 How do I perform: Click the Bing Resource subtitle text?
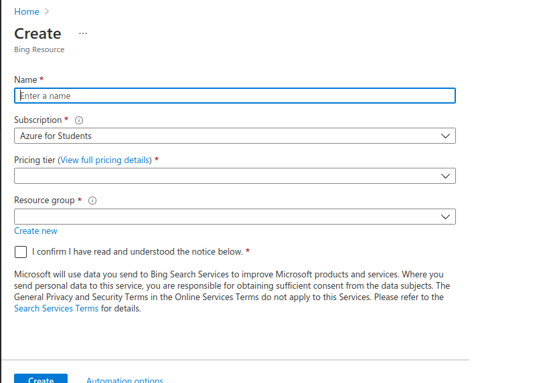tap(39, 49)
